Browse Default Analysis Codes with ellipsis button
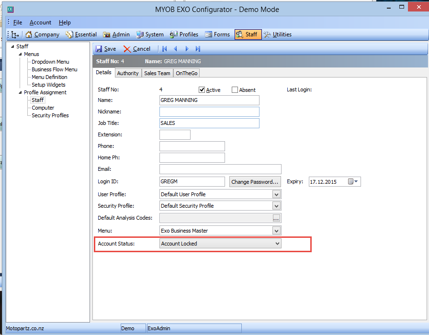This screenshot has width=429, height=335. [x=276, y=218]
